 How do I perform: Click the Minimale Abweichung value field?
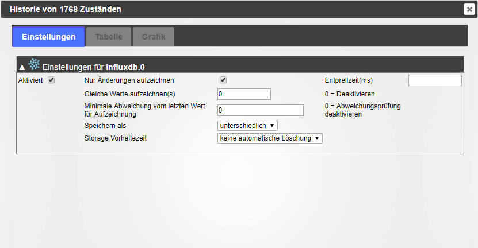pyautogui.click(x=261, y=110)
